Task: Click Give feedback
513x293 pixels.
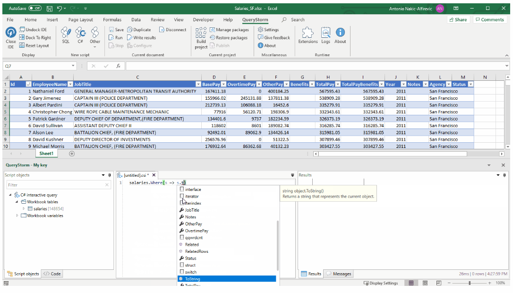Action: coord(274,38)
